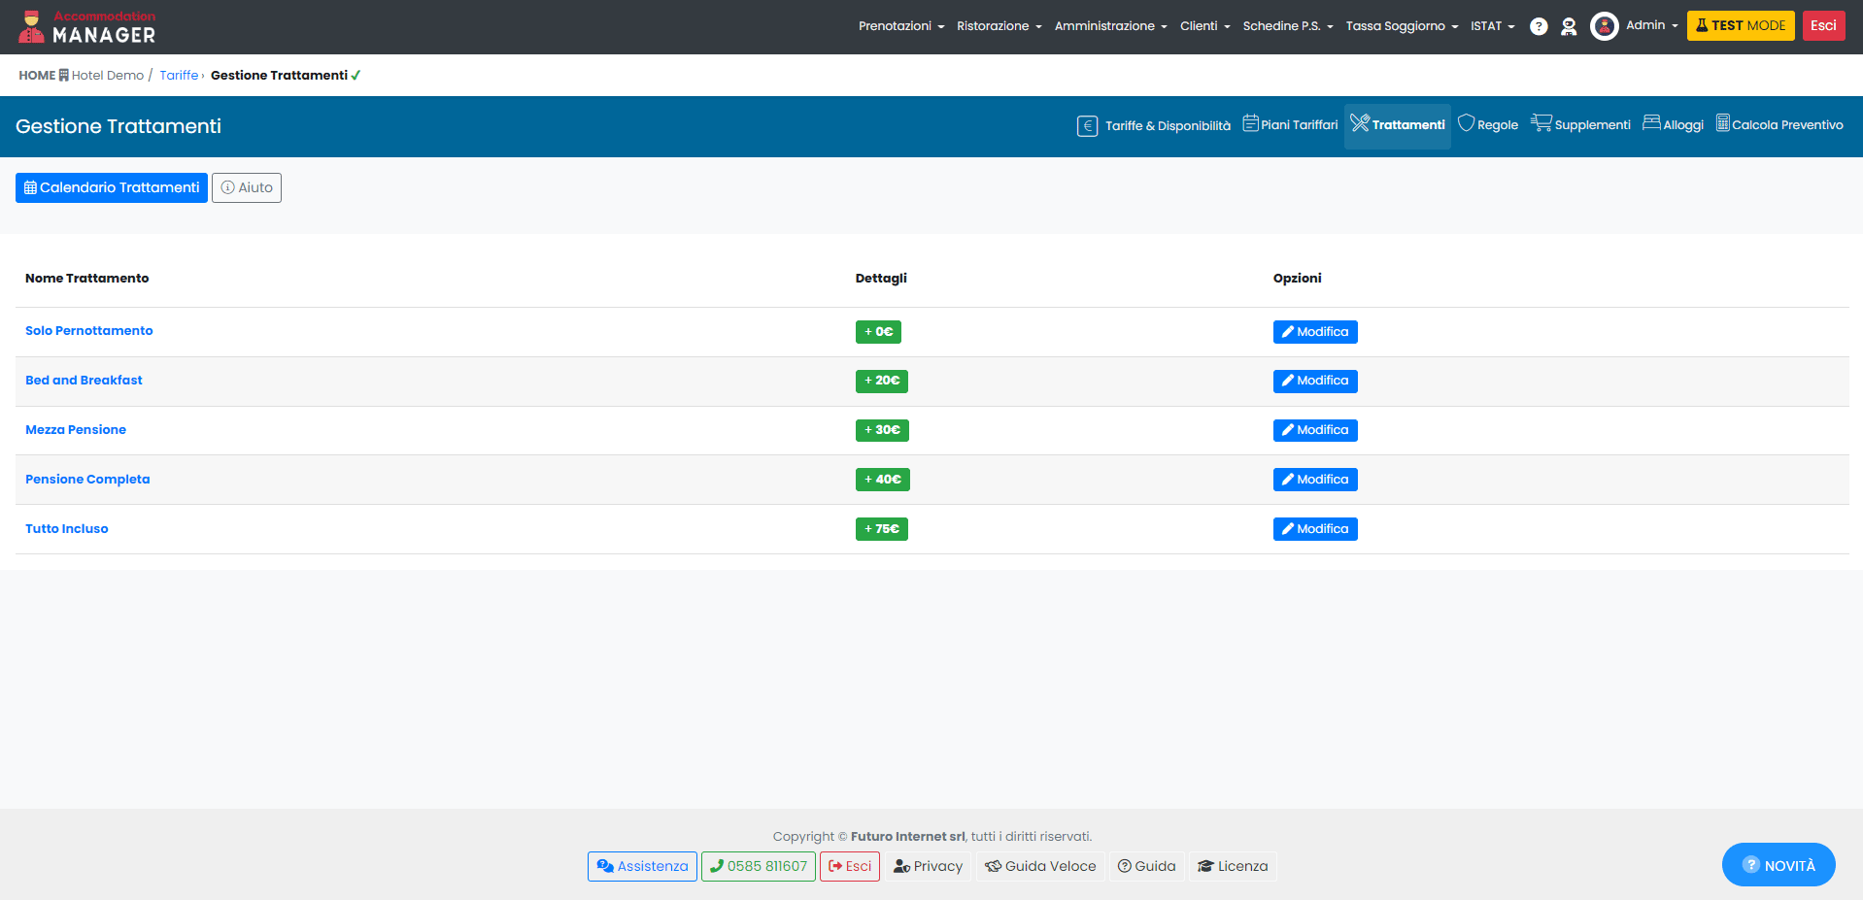Click Modifica for Mezza Pensione

pyautogui.click(x=1314, y=430)
